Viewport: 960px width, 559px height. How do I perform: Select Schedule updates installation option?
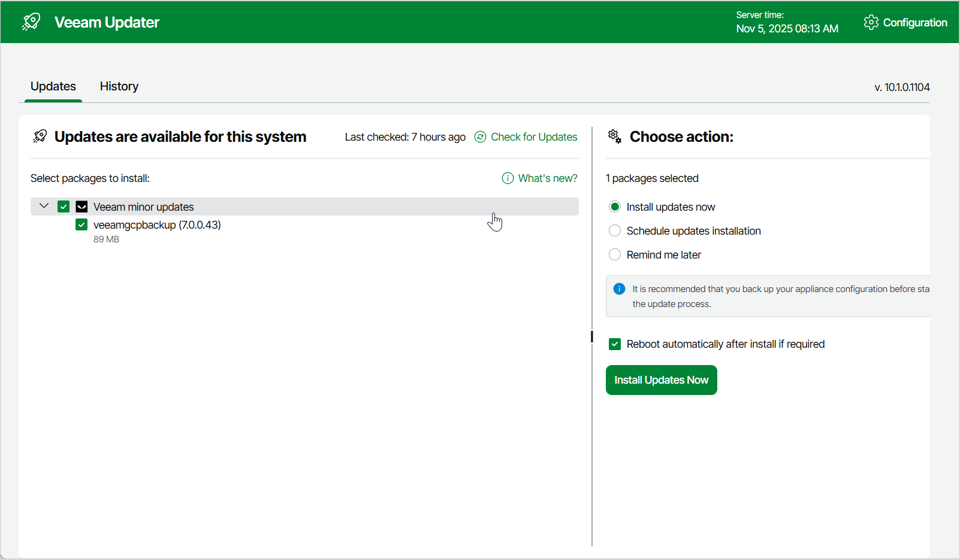coord(615,230)
